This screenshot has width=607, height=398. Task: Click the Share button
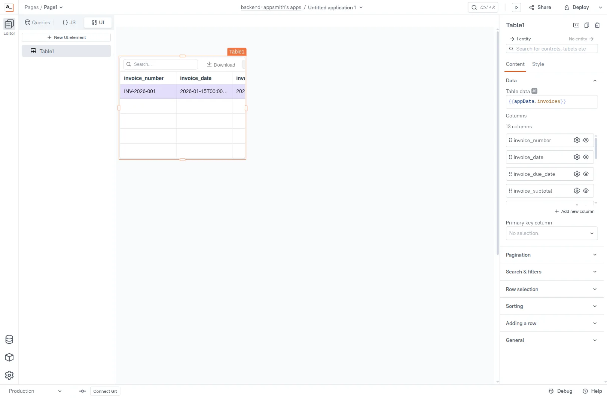pos(540,7)
